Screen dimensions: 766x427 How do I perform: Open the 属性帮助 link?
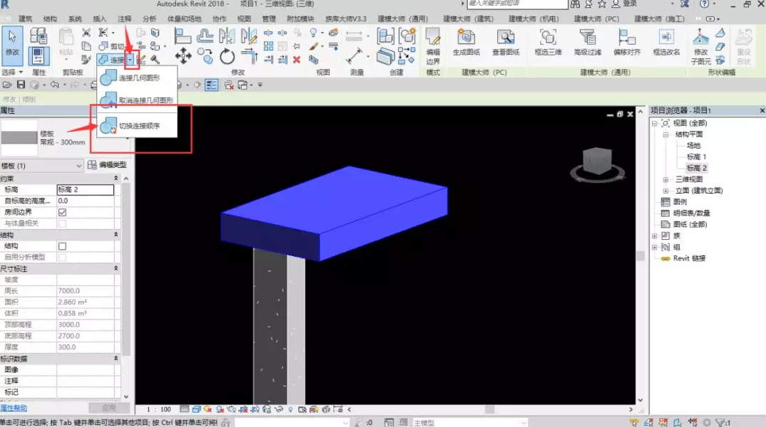14,408
